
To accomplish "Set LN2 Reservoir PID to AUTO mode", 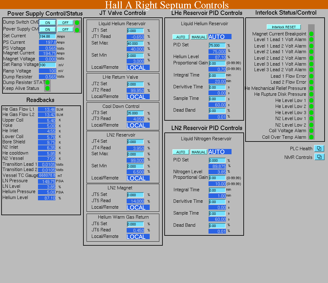I will (181, 152).
